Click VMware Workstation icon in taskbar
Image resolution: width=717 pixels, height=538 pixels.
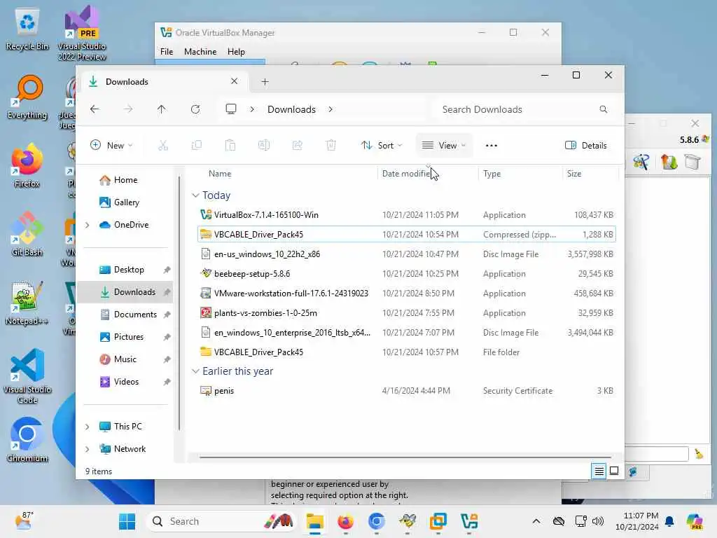tap(438, 521)
